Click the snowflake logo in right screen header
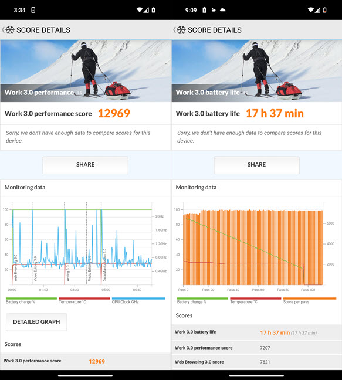342x380 pixels. [x=181, y=30]
